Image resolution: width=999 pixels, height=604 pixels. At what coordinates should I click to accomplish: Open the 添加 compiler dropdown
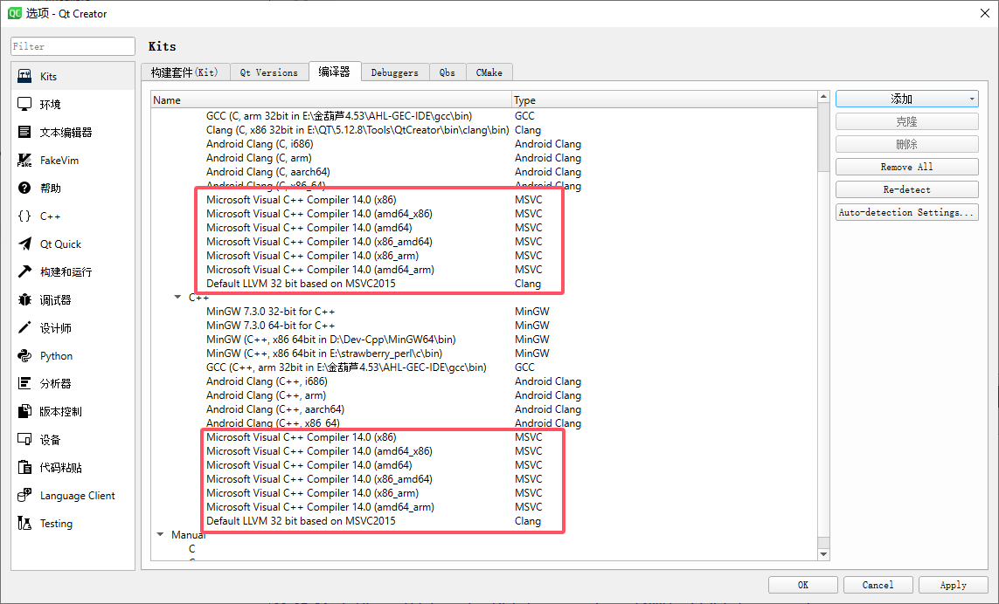[906, 100]
